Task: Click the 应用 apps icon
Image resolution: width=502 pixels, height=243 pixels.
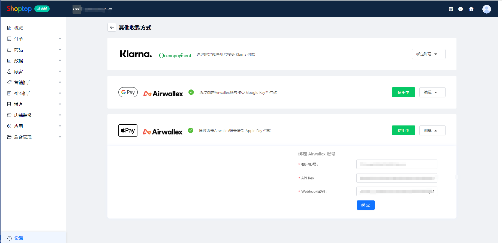Action: 9,126
